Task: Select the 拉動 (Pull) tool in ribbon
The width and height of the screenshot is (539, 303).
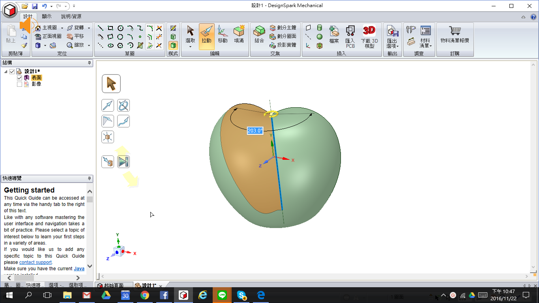Action: 206,36
